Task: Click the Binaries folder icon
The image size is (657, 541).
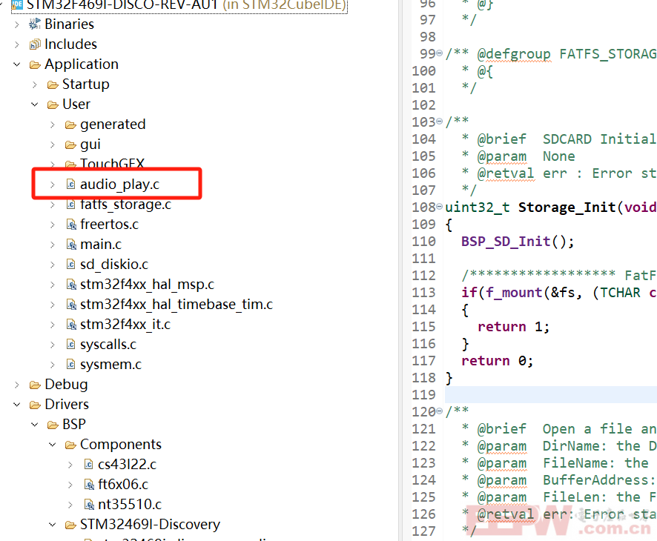Action: tap(34, 24)
